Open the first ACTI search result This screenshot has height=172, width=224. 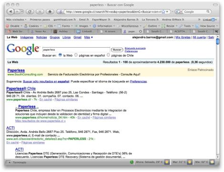click(x=10, y=128)
